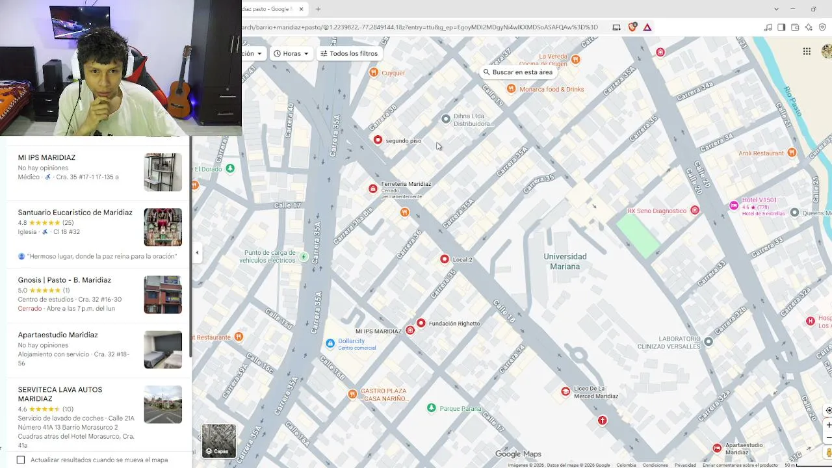The image size is (832, 468).
Task: Show my location on the map
Action: (x=828, y=410)
